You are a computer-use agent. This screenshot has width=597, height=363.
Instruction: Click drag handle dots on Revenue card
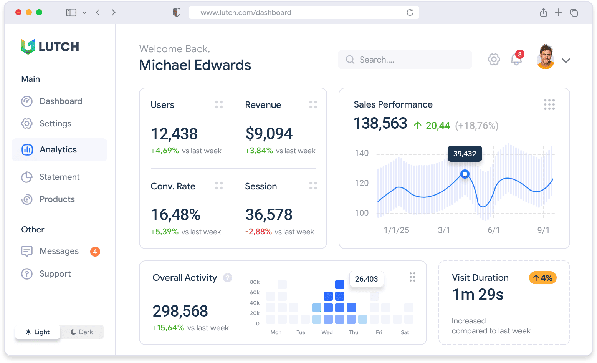[313, 104]
